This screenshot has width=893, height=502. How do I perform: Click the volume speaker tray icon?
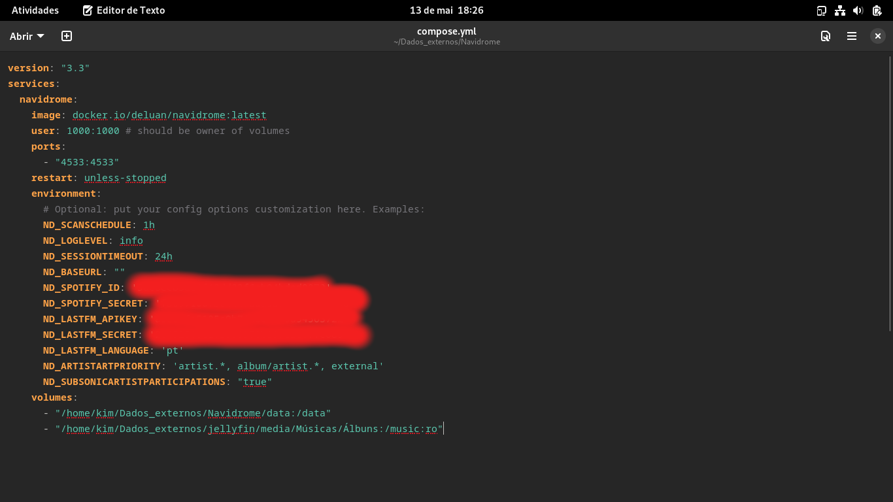coord(858,10)
